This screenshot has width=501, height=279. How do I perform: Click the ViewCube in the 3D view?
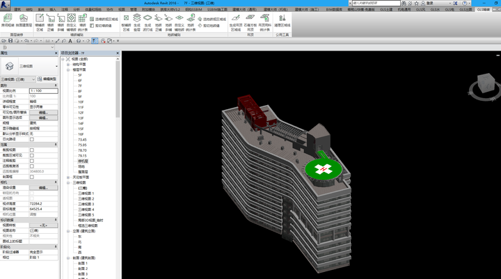pos(486,83)
